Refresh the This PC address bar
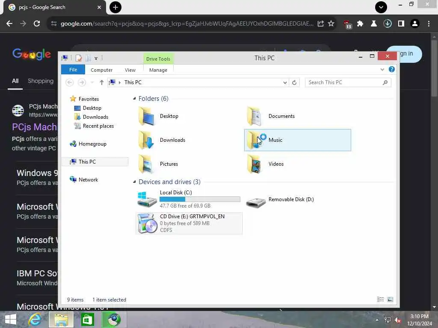Viewport: 438px width, 328px height. [x=294, y=82]
